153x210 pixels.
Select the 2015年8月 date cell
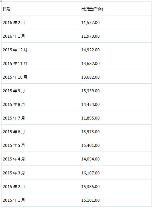[x=41, y=104]
